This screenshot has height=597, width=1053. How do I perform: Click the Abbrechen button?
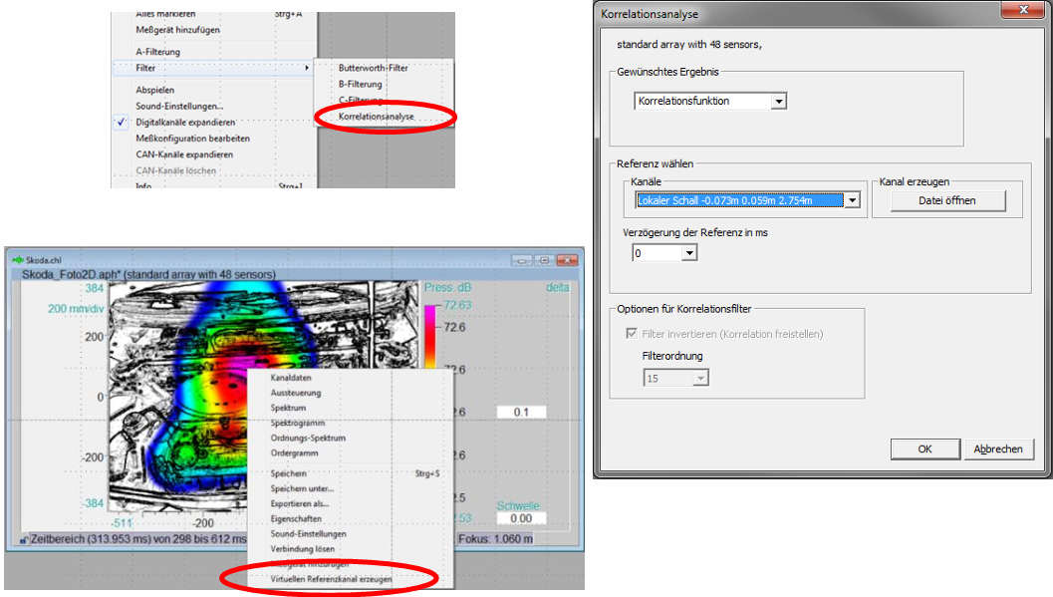pos(998,449)
